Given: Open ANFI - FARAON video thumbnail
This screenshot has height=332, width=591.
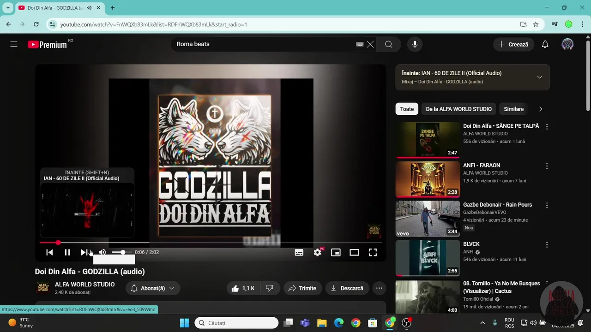Looking at the screenshot, I should point(428,179).
